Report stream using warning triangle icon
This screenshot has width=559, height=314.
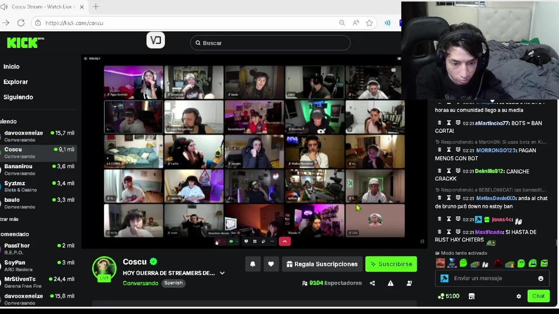(390, 283)
